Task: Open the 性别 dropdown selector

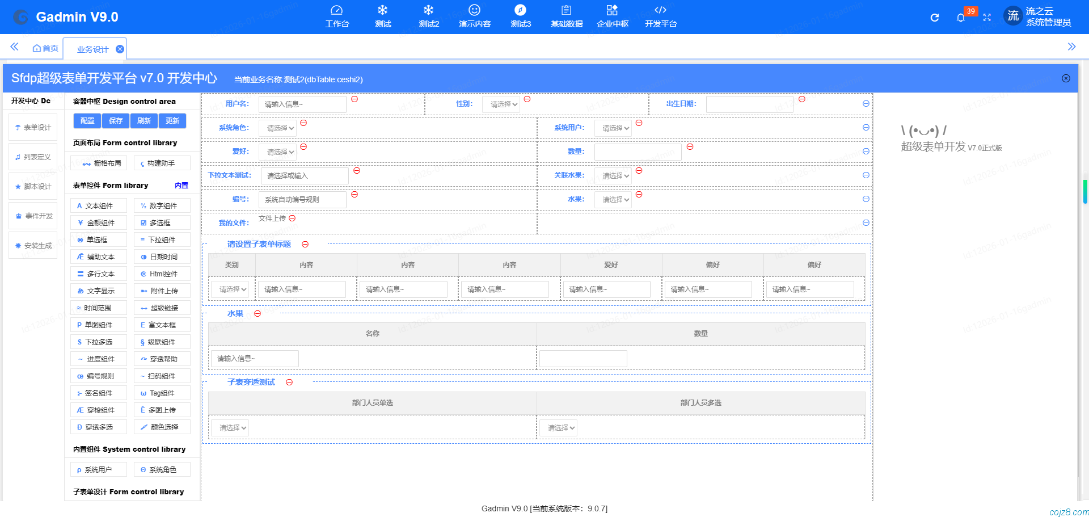Action: [501, 104]
